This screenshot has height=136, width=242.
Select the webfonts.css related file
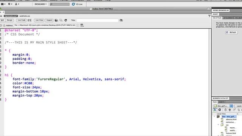25,16
